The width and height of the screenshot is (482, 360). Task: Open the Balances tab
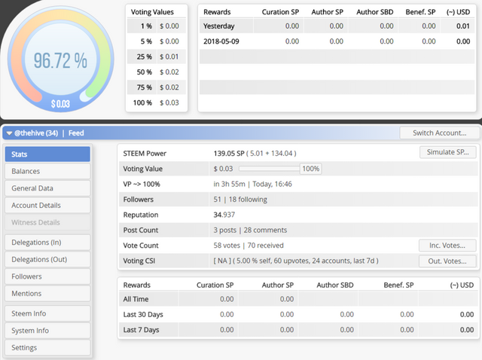47,171
